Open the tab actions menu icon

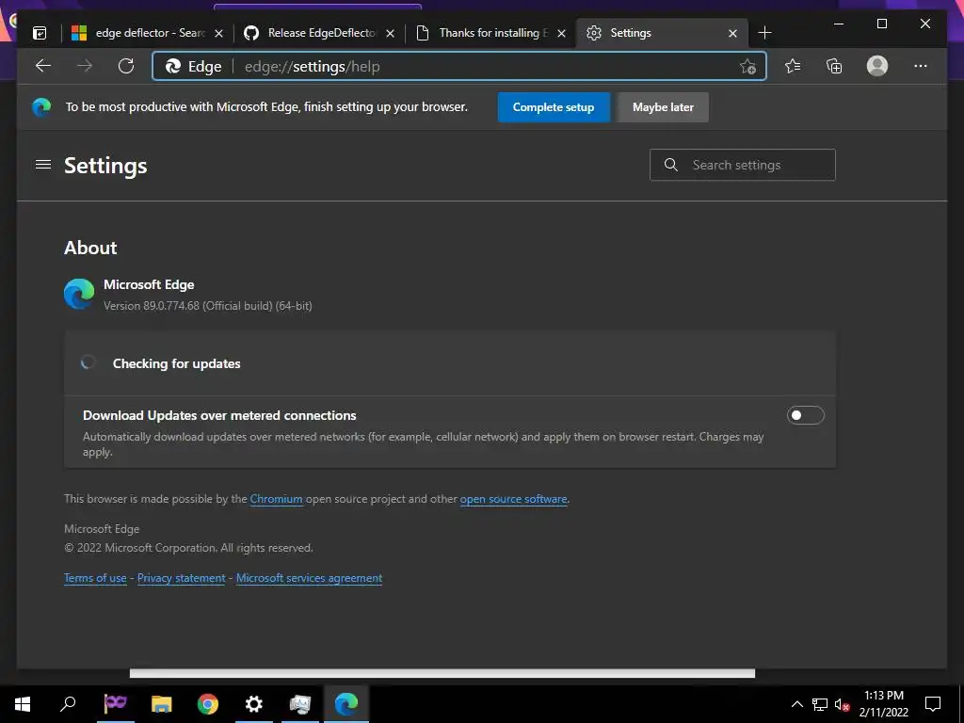40,33
